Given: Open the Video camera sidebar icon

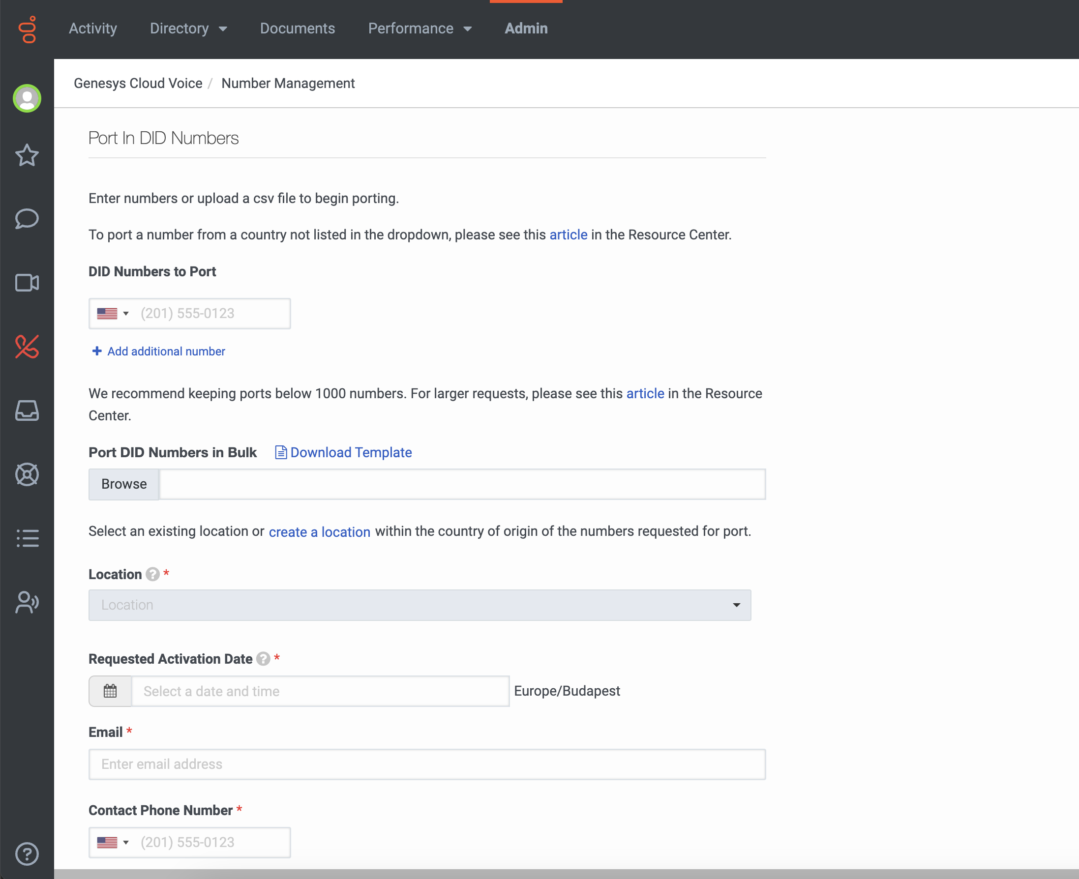Looking at the screenshot, I should click(x=27, y=283).
